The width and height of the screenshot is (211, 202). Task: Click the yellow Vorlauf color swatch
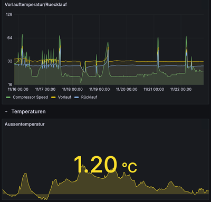[53, 97]
